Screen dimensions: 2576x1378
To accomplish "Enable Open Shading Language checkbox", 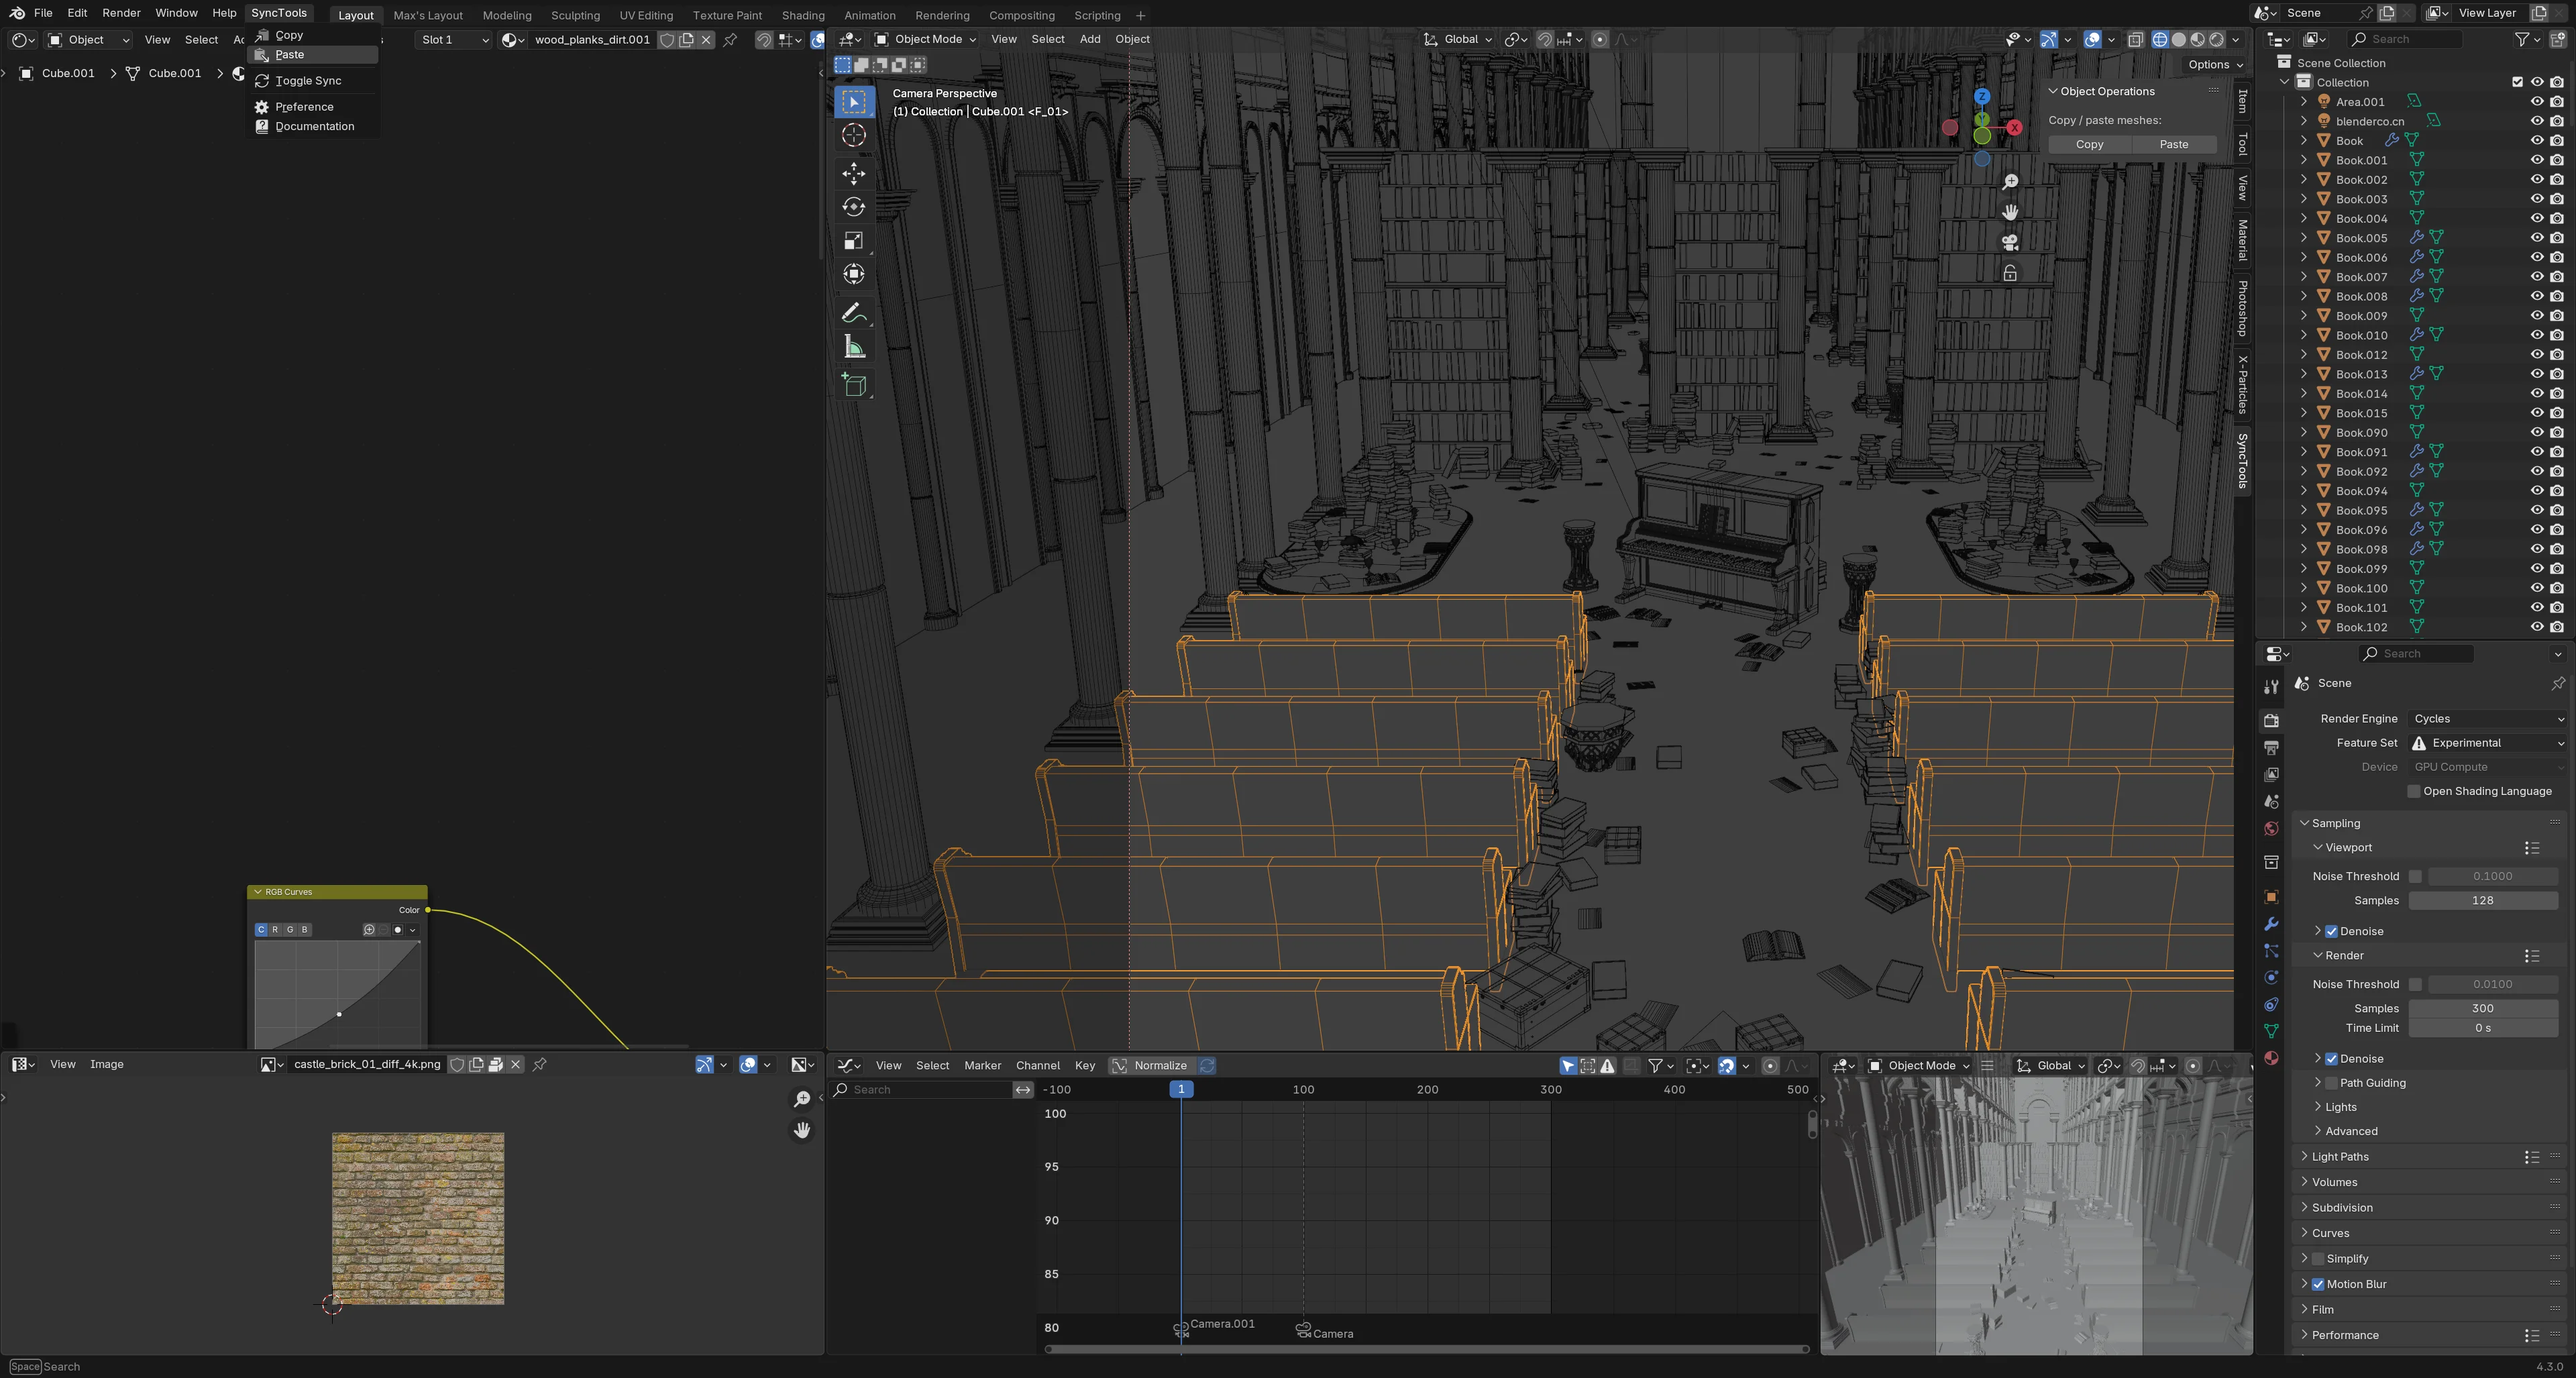I will [2414, 791].
